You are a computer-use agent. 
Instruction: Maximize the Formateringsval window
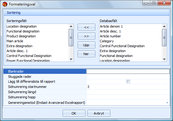[154, 3]
